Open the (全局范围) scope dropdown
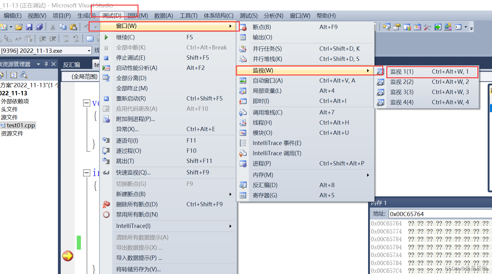492x274 pixels. 80,76
